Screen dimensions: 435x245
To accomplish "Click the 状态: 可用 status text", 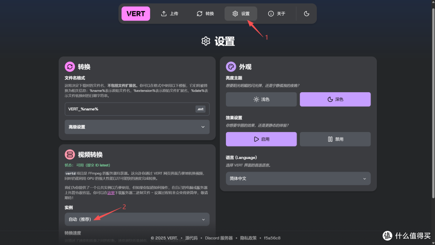I will pyautogui.click(x=87, y=165).
